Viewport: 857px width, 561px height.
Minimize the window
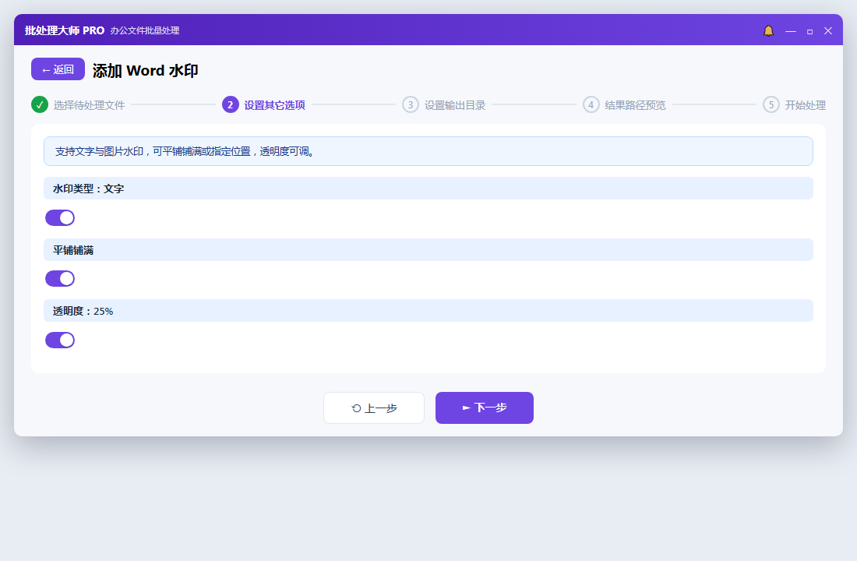click(790, 31)
